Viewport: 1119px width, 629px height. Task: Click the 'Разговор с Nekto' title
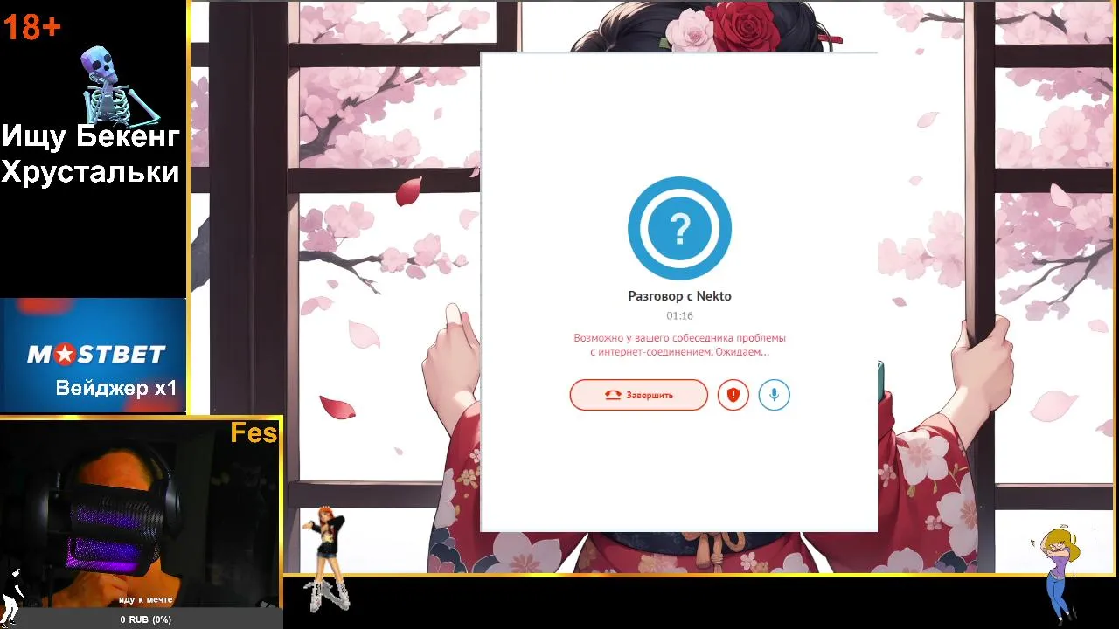(x=679, y=296)
